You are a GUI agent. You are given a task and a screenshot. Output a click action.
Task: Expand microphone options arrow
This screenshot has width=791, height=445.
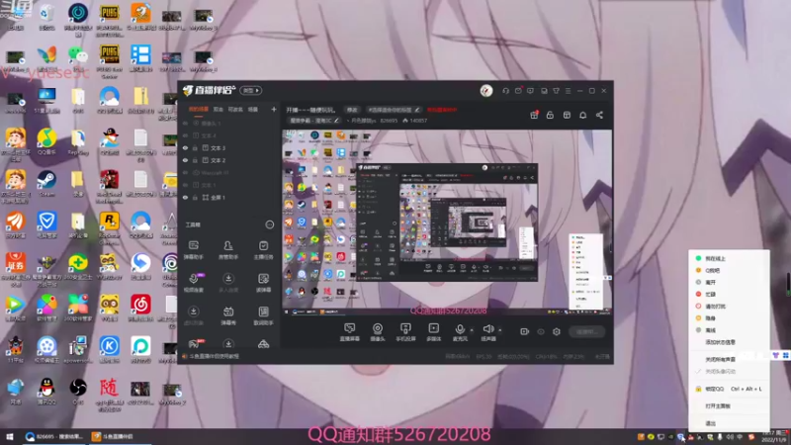tap(472, 330)
